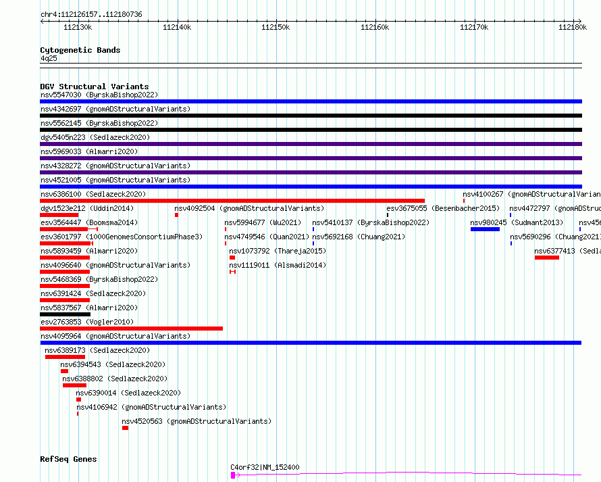Open nsv5893459 (Almarri2020) label
Image resolution: width=601 pixels, height=482 pixels.
(x=89, y=251)
